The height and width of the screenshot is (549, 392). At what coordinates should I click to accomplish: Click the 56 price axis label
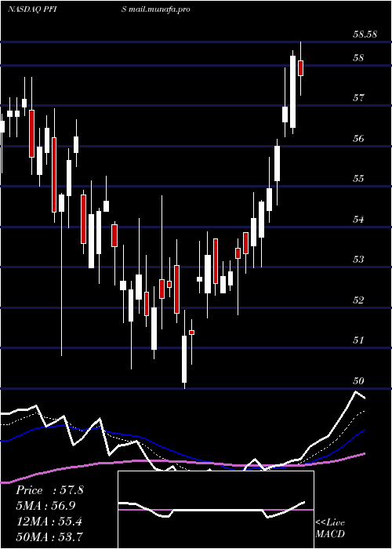click(x=358, y=139)
